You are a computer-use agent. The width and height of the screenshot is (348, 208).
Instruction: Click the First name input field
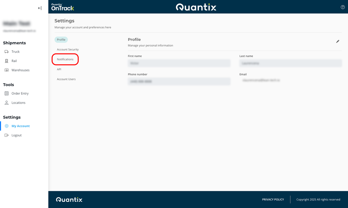coord(179,63)
